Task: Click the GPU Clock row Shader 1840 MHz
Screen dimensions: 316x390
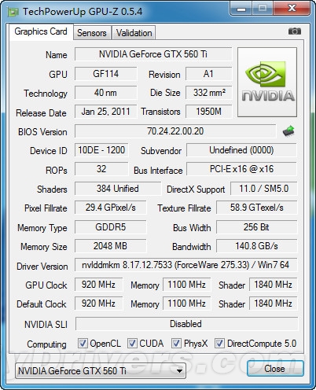Action: (x=273, y=285)
